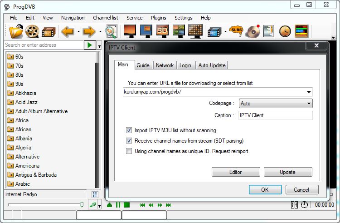Open the channel information sheet icon

(269, 31)
